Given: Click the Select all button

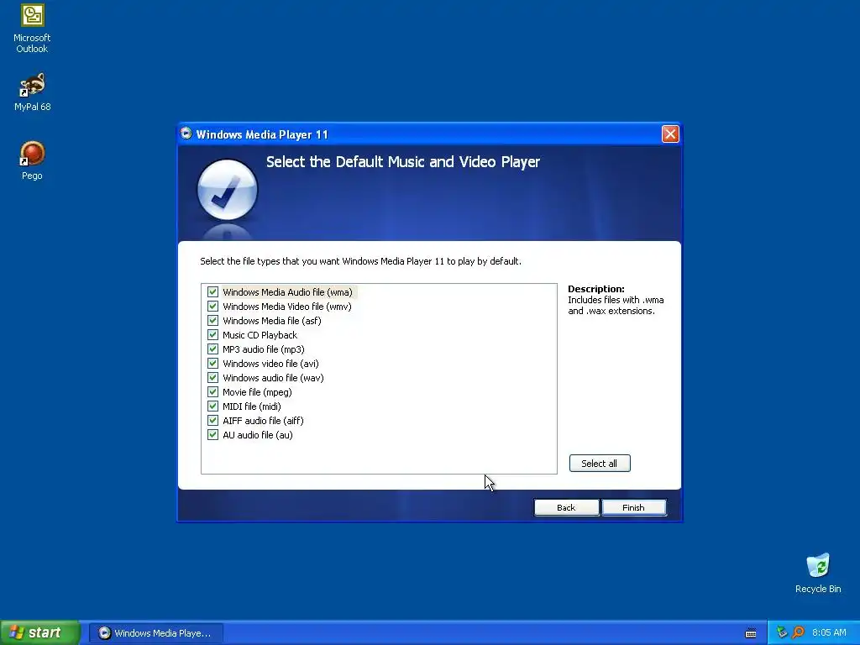Looking at the screenshot, I should pos(600,464).
